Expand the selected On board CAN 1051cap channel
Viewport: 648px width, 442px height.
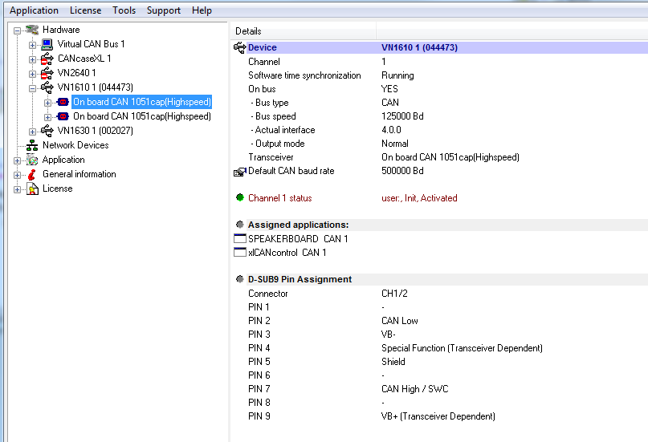(x=47, y=103)
